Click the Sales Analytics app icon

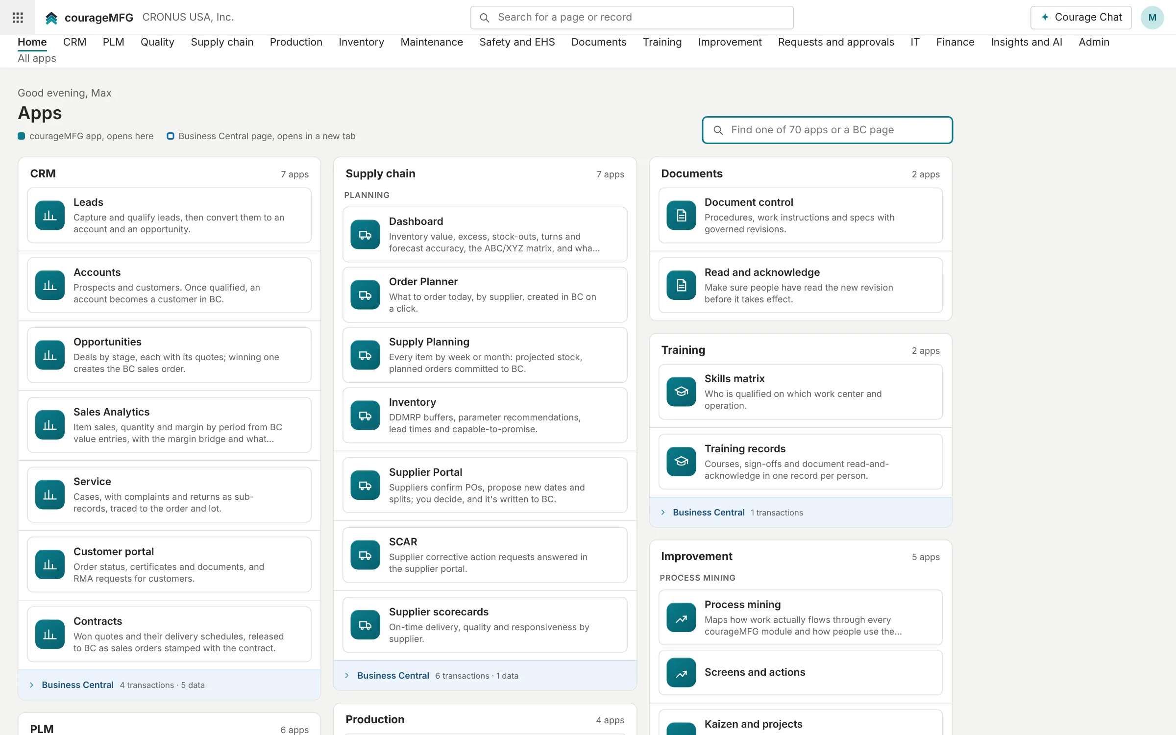pyautogui.click(x=50, y=425)
